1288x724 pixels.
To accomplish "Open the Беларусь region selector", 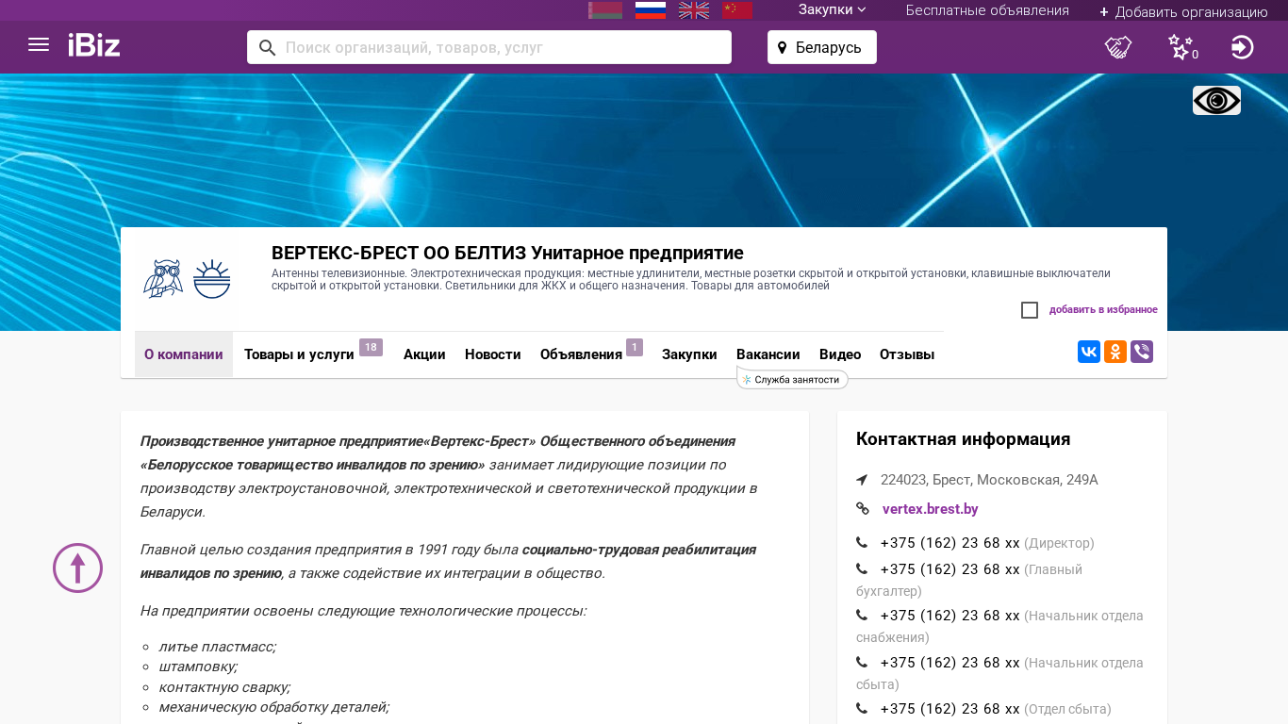I will [822, 47].
